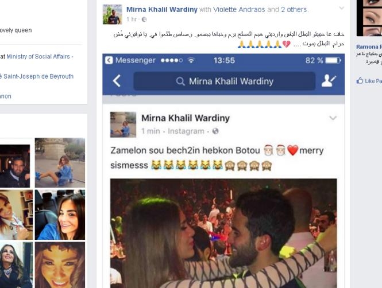
Task: Open the post author profile thumbnail
Action: pyautogui.click(x=113, y=14)
